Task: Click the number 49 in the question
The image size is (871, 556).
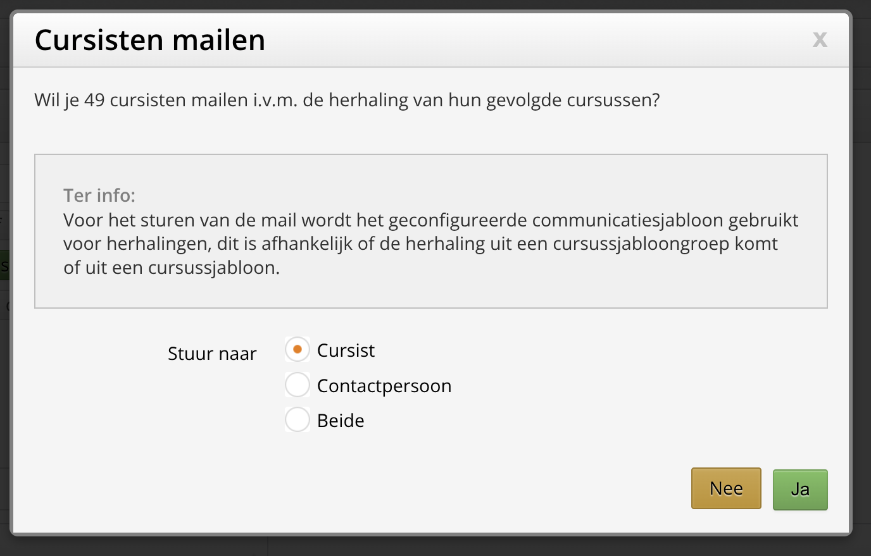Action: point(94,101)
